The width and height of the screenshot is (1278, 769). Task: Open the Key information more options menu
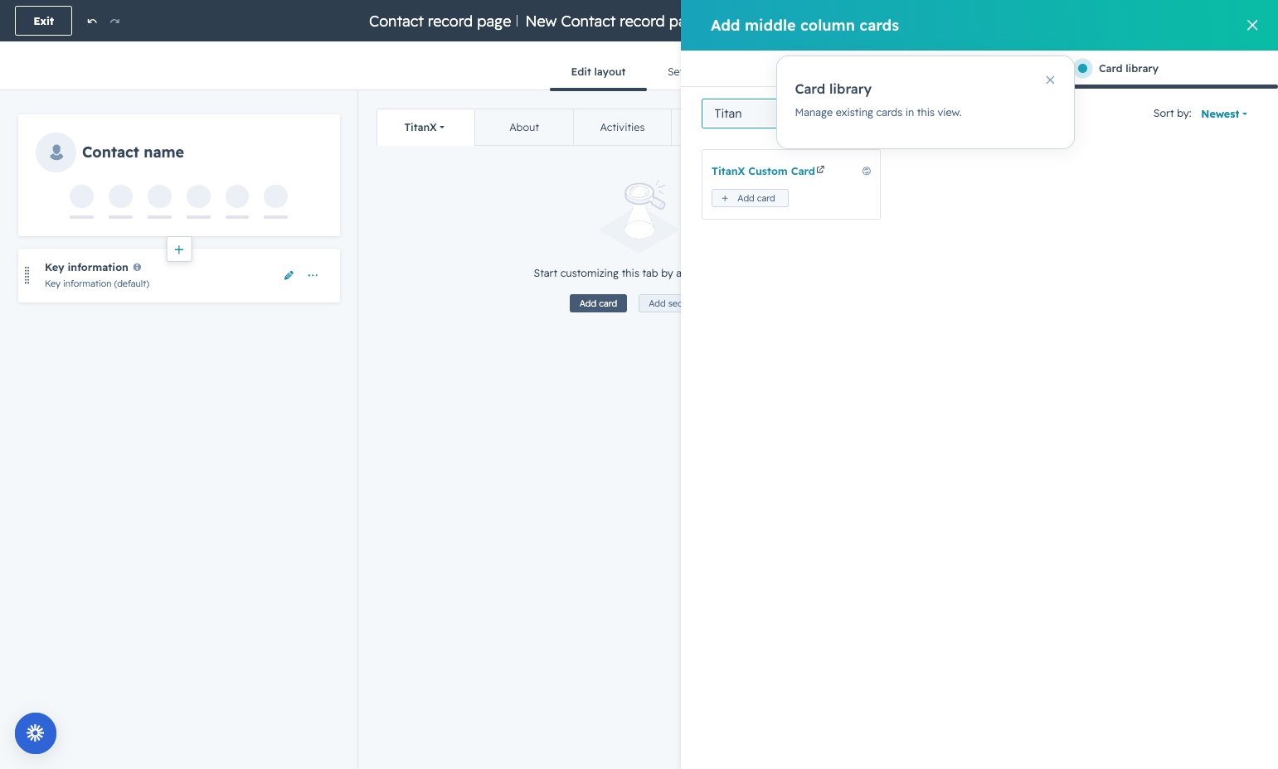(313, 275)
